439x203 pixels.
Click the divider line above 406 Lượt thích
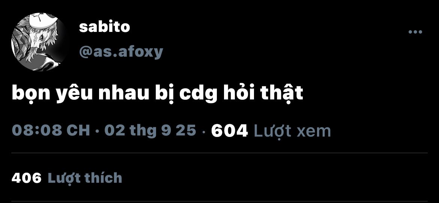219,153
